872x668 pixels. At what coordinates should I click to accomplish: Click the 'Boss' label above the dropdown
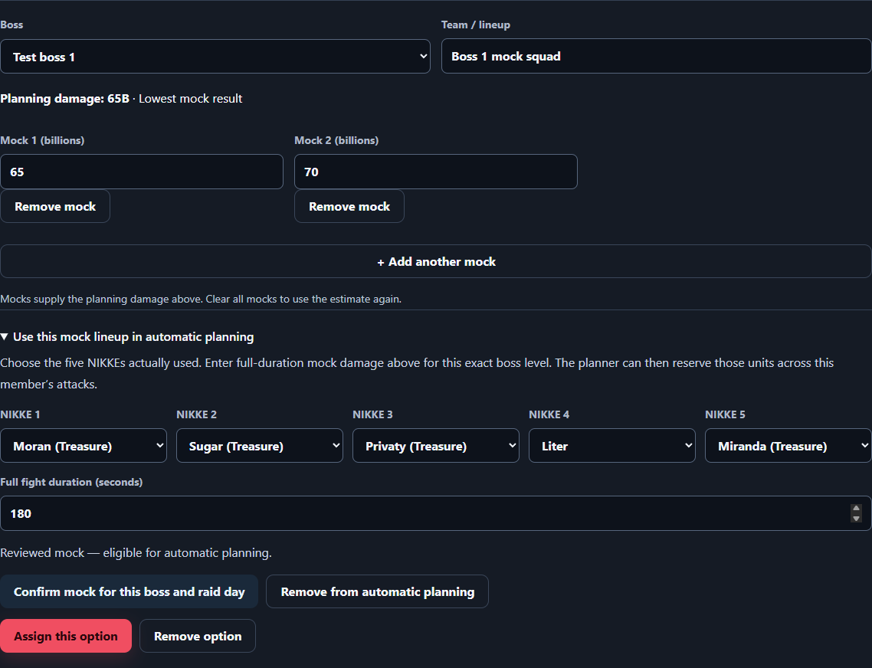pos(11,25)
